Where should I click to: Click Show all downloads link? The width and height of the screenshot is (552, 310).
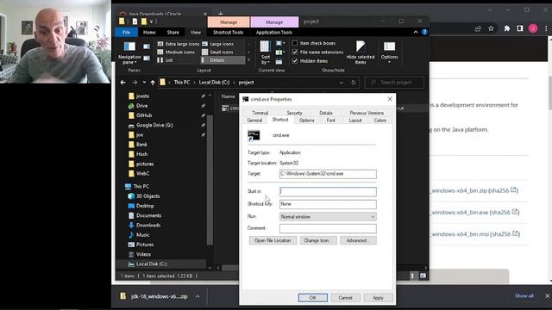coord(524,296)
